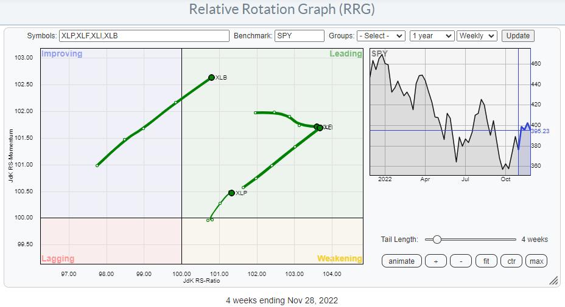
Task: Click the minus zoom-out button
Action: click(x=461, y=261)
